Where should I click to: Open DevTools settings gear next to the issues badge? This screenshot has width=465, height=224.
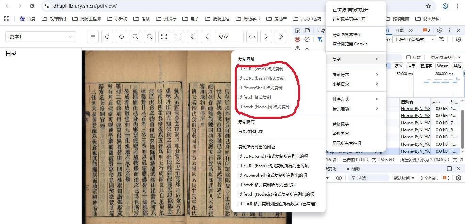[440, 30]
